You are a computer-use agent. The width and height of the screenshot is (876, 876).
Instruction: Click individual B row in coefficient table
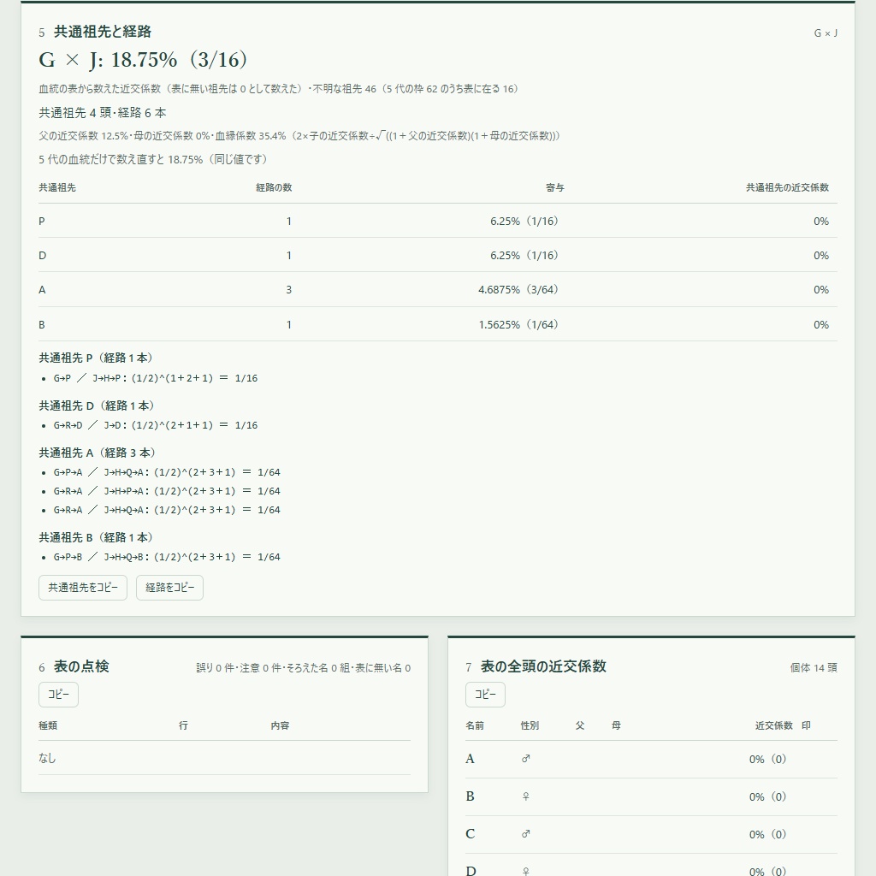pyautogui.click(x=651, y=796)
